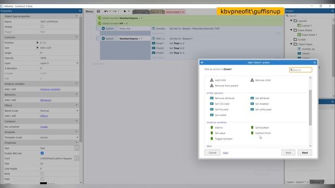Click the Next button in dialog
The width and height of the screenshot is (335, 188).
(305, 152)
